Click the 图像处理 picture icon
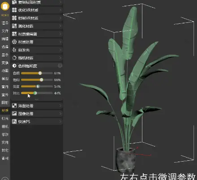Viewport: 197px width, 180px height. 14,114
